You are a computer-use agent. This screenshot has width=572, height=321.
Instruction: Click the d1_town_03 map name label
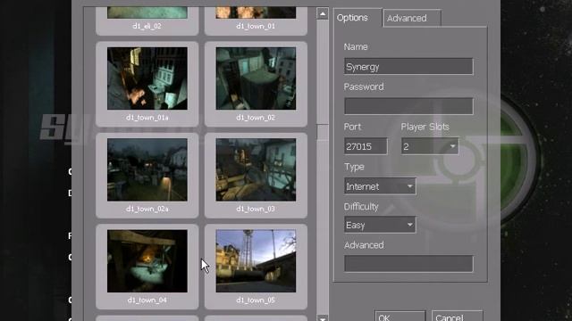pos(256,209)
